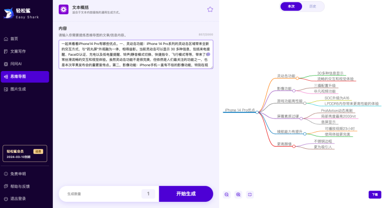The image size is (384, 208).
Task: Open the 轻松鲨会员 membership card
Action: pyautogui.click(x=25, y=153)
